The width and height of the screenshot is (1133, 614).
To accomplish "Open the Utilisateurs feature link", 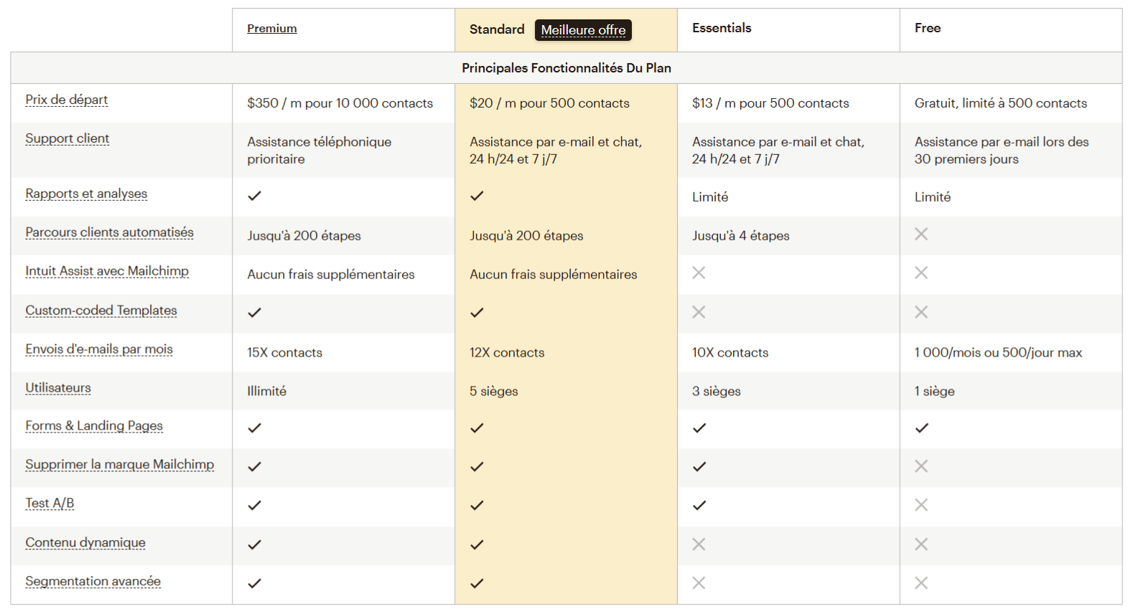I will tap(58, 388).
